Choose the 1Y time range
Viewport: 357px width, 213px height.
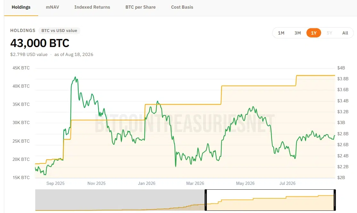pyautogui.click(x=314, y=33)
